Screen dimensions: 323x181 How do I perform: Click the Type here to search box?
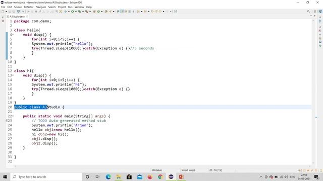(x=46, y=176)
